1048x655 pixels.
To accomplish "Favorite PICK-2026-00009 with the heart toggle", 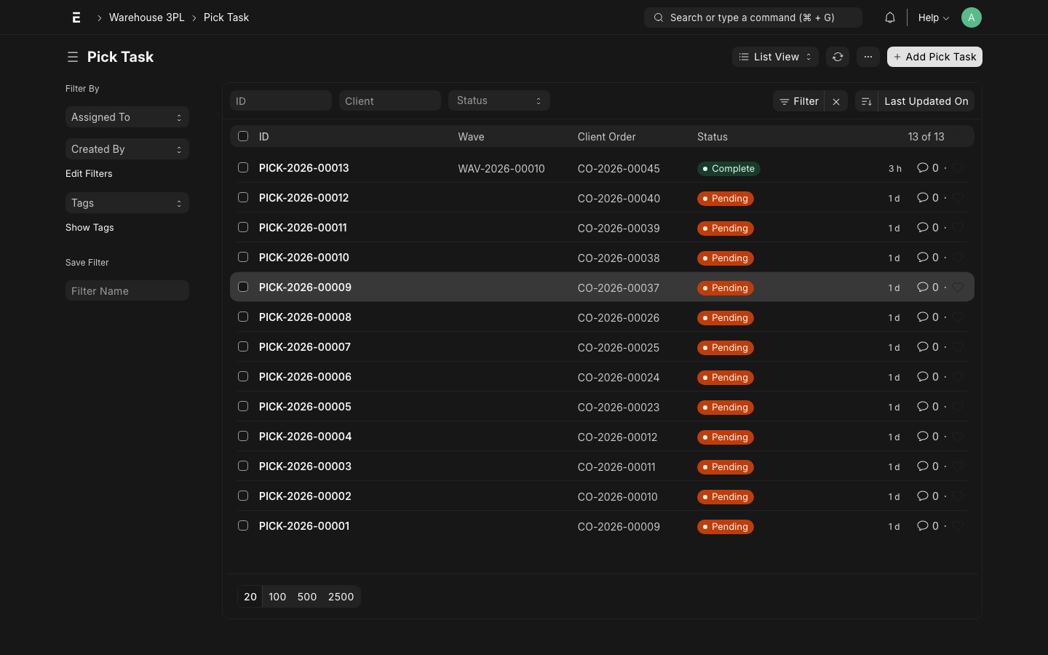I will tap(958, 287).
